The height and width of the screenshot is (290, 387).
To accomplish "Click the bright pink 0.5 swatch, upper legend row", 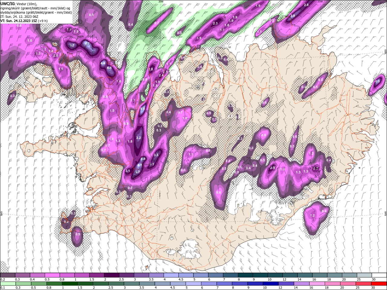I will [x=52, y=275].
